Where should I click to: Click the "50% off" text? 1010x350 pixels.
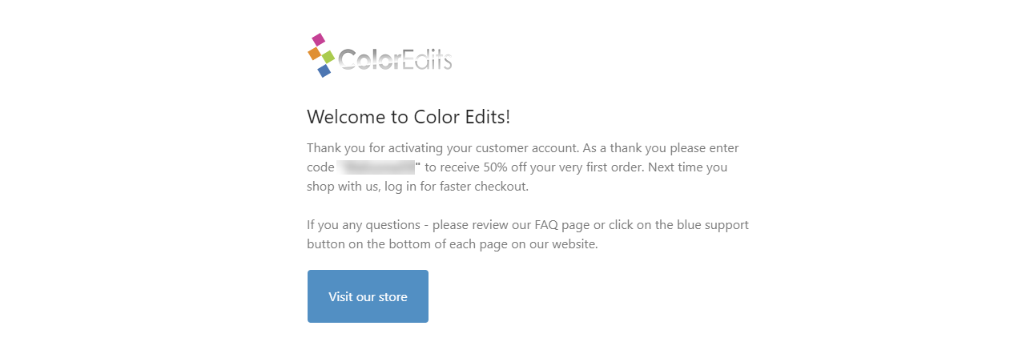click(506, 167)
